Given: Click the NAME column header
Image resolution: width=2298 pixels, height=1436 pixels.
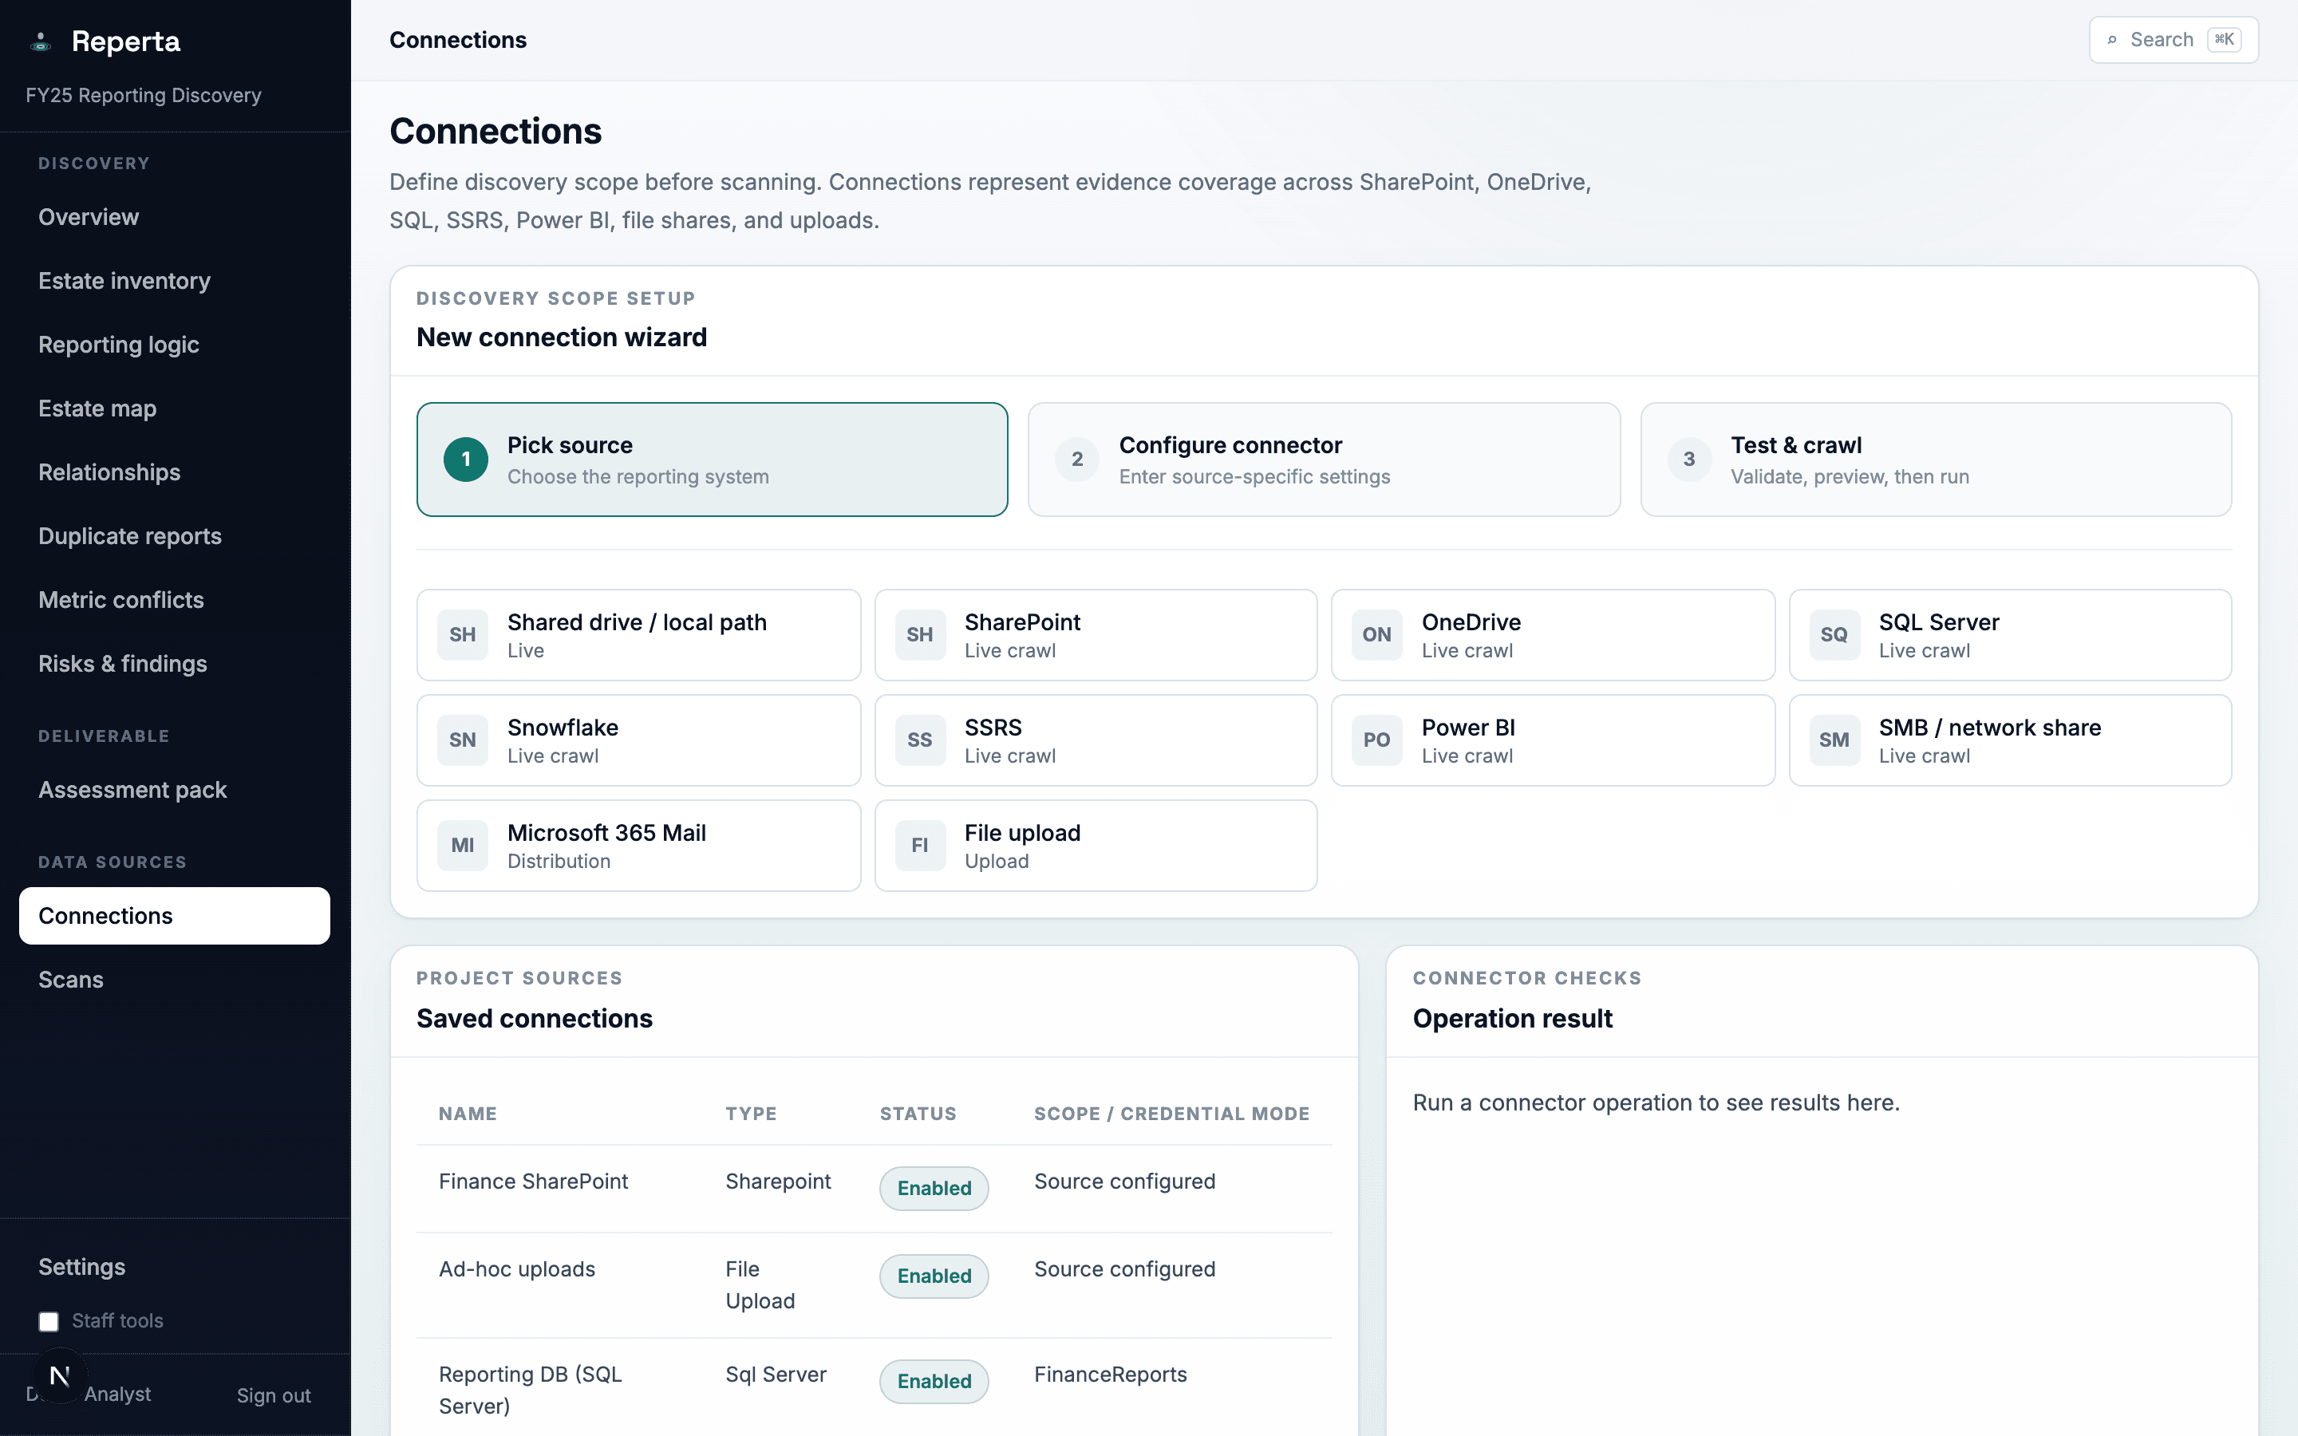Looking at the screenshot, I should [468, 1113].
